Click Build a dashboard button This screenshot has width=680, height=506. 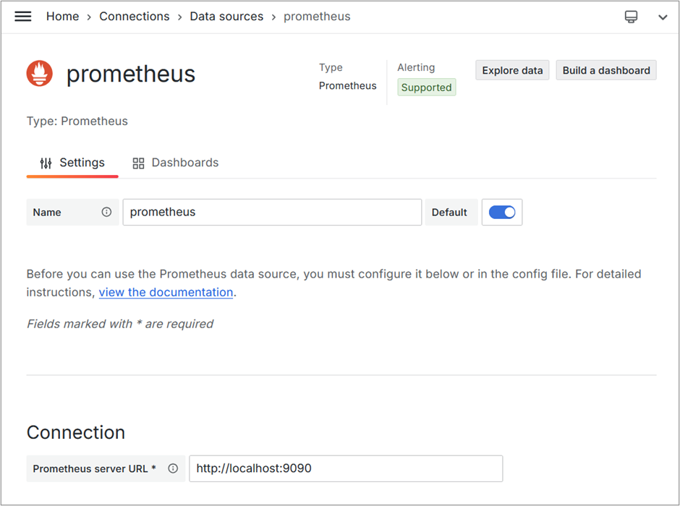[x=606, y=70]
